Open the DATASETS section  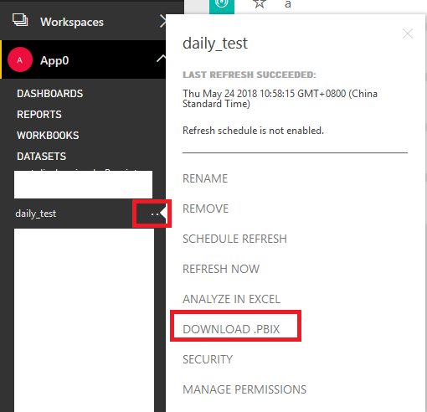point(41,157)
